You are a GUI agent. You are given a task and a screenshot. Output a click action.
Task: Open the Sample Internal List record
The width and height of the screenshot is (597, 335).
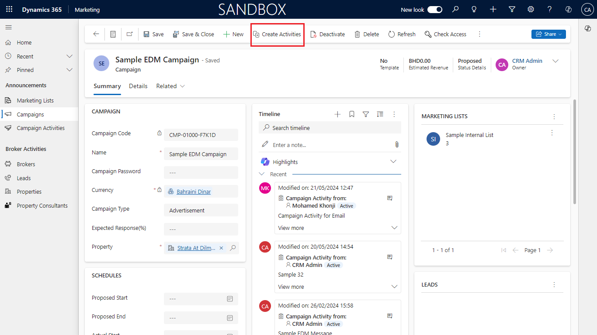click(469, 135)
